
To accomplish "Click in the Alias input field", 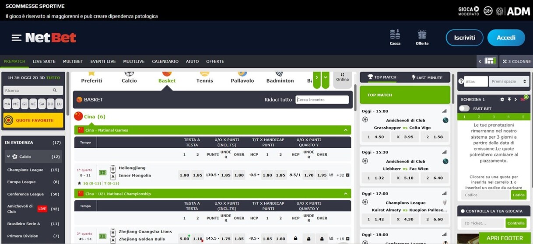I will 476,81.
